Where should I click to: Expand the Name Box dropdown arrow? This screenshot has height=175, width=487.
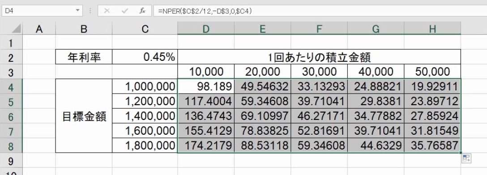coord(77,11)
